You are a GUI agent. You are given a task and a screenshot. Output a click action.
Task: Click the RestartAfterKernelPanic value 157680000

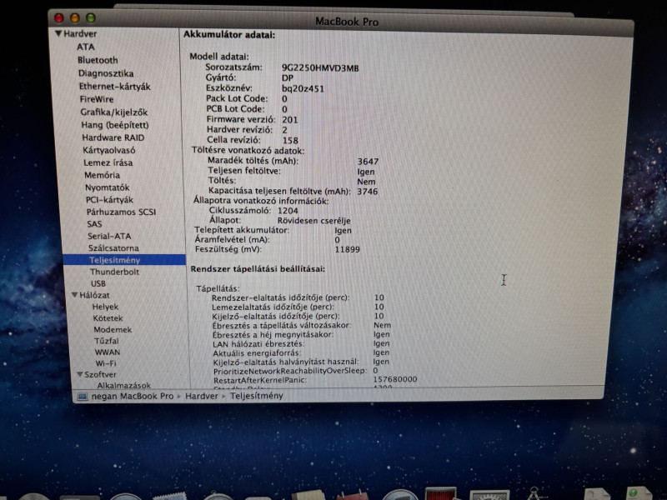pyautogui.click(x=394, y=379)
